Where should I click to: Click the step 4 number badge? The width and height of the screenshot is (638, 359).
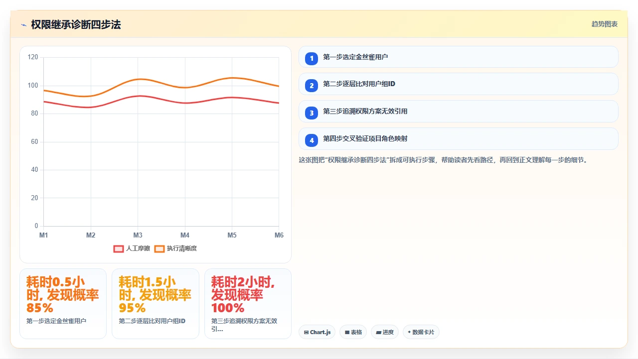click(x=312, y=140)
